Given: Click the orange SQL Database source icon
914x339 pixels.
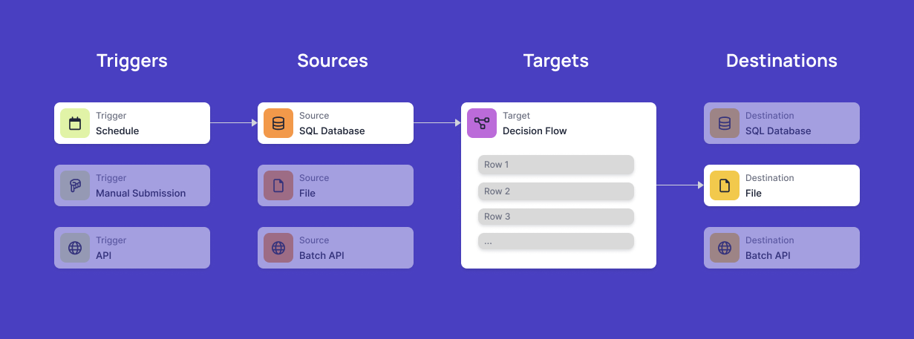Looking at the screenshot, I should [278, 123].
